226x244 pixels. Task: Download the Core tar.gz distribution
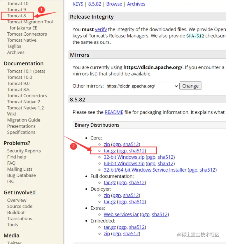pos(110,151)
